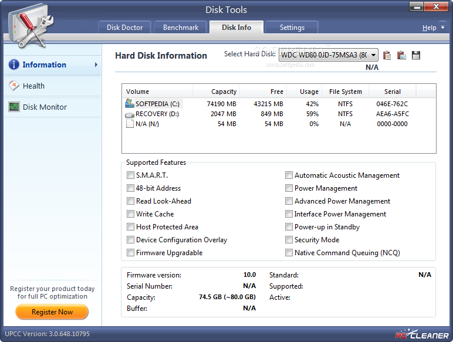Click the SOFTPEDIA (C:) drive icon
The width and height of the screenshot is (453, 342).
(130, 103)
